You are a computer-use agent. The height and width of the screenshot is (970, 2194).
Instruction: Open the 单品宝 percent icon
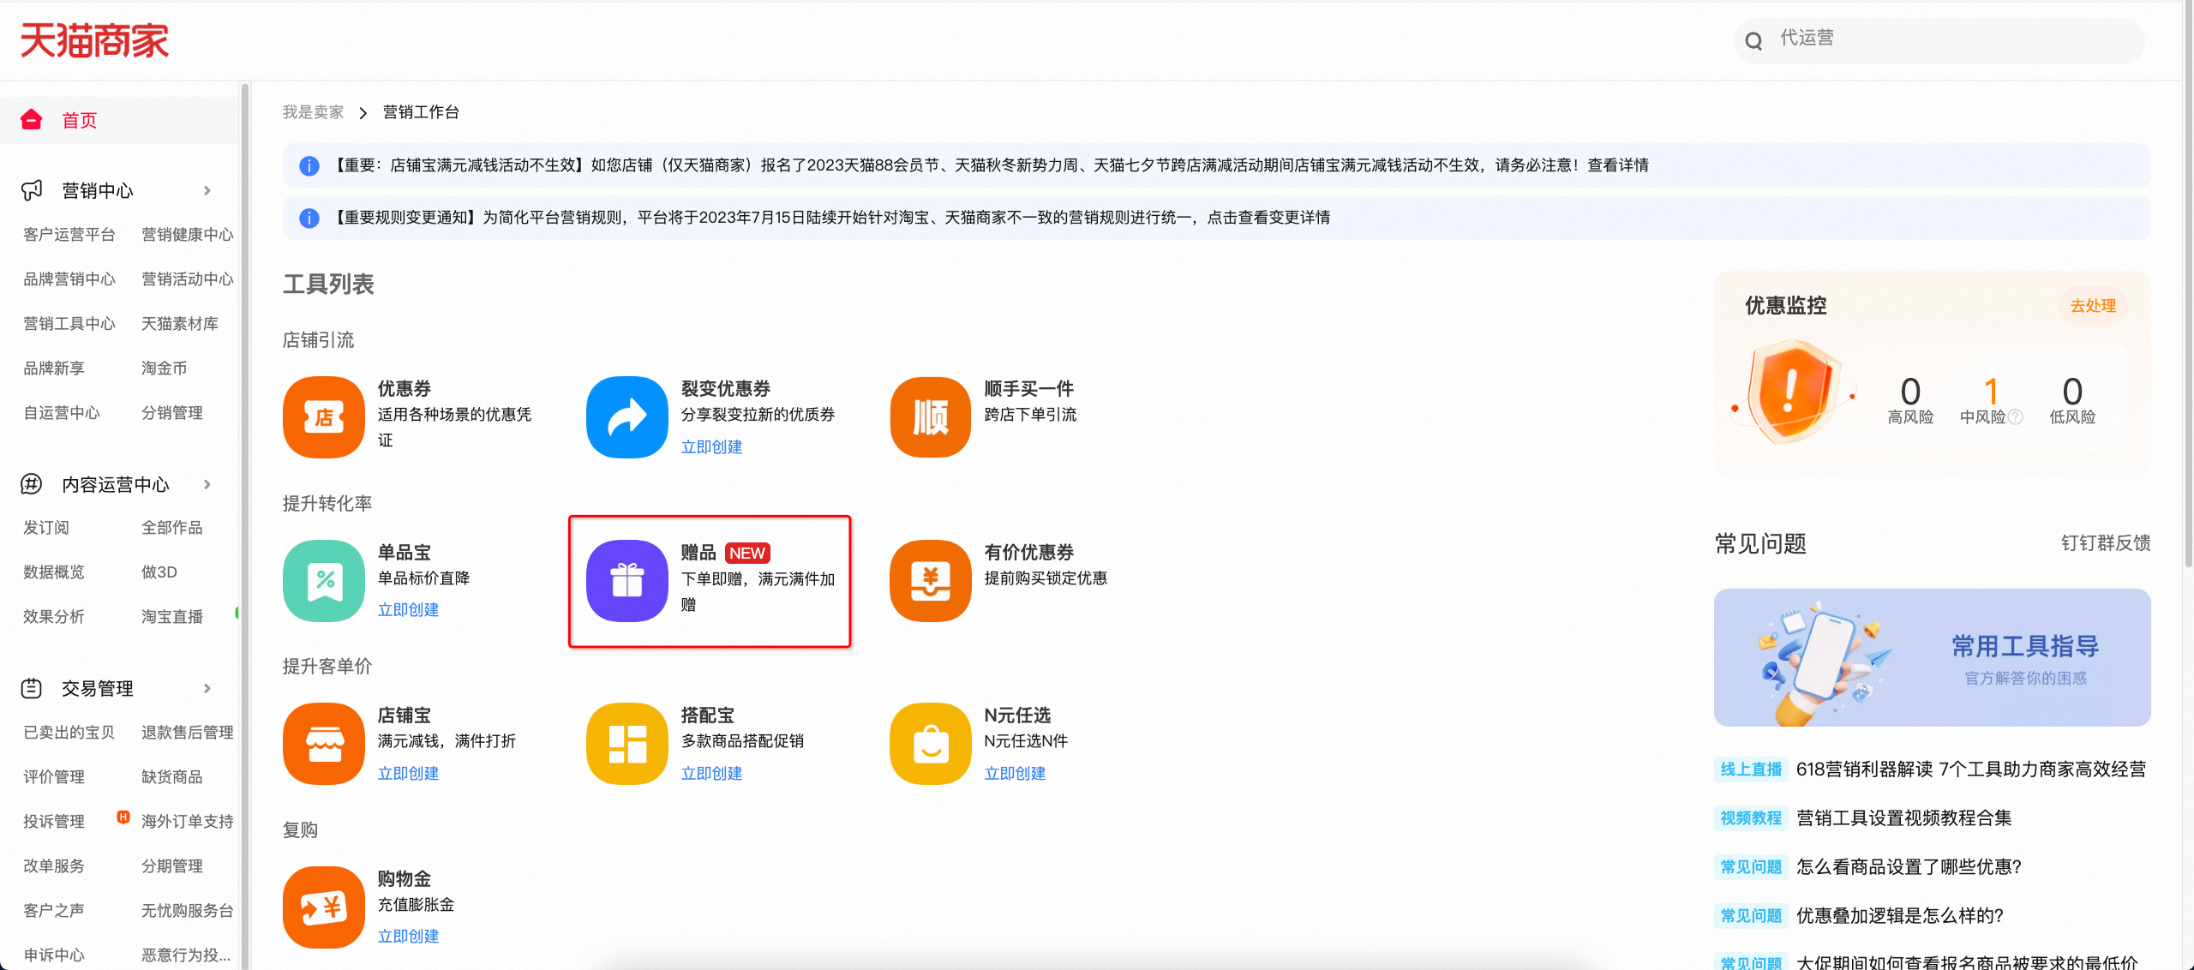[324, 581]
